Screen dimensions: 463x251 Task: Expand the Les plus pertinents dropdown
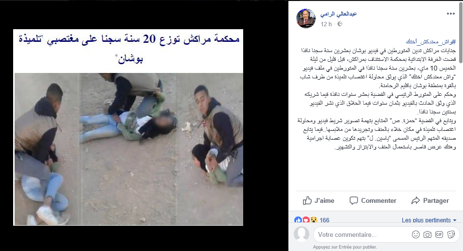pyautogui.click(x=429, y=220)
